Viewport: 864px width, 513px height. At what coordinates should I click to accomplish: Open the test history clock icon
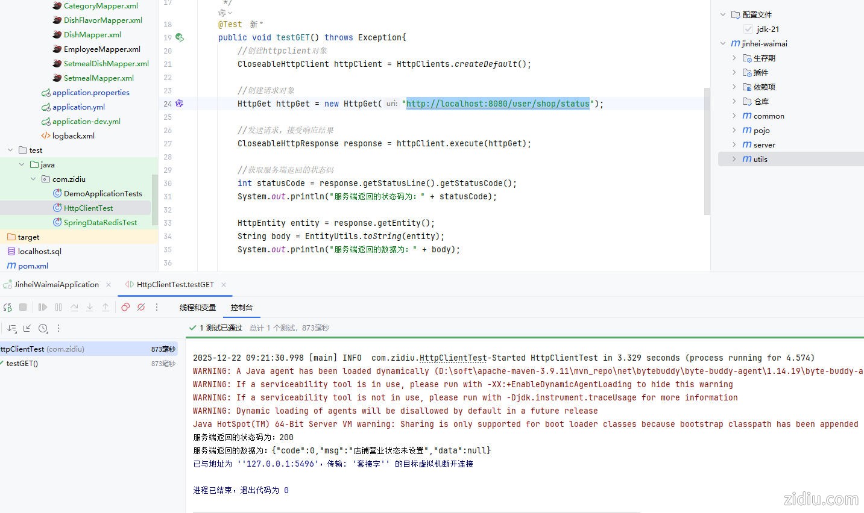click(43, 328)
